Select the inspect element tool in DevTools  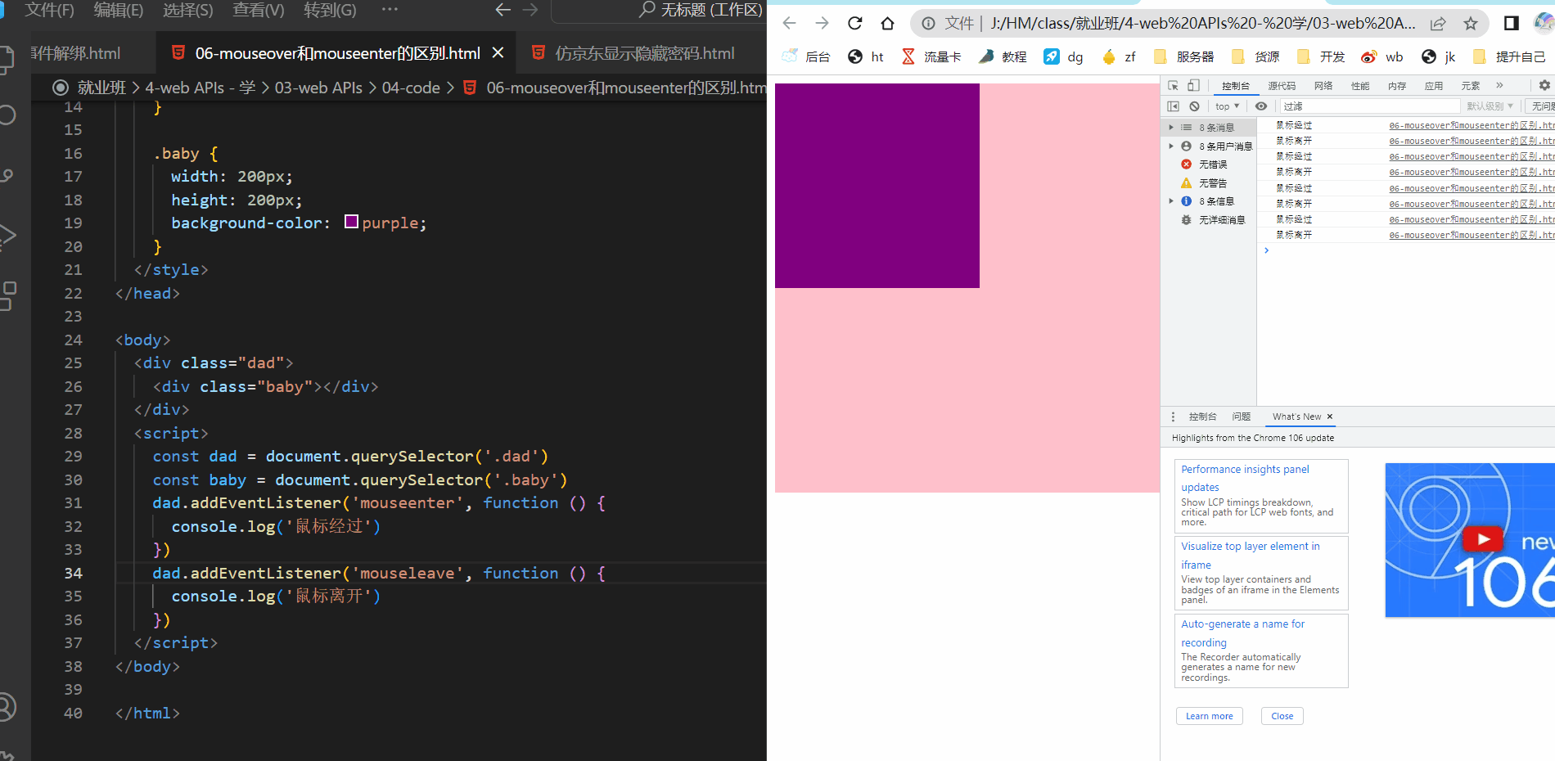(x=1173, y=85)
